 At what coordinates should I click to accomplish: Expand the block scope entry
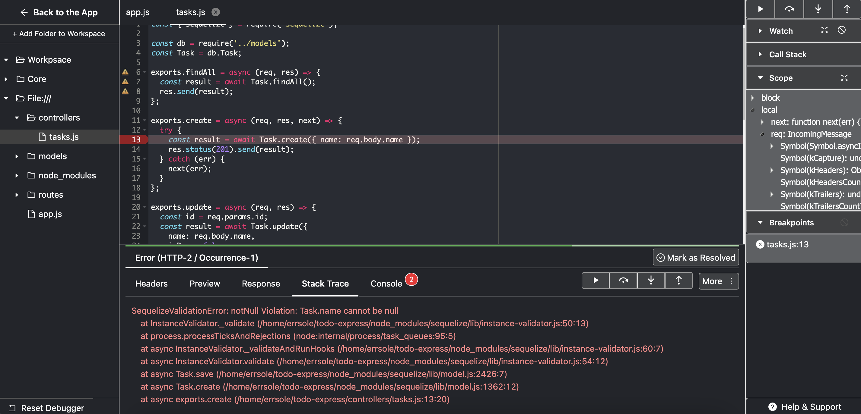point(752,98)
